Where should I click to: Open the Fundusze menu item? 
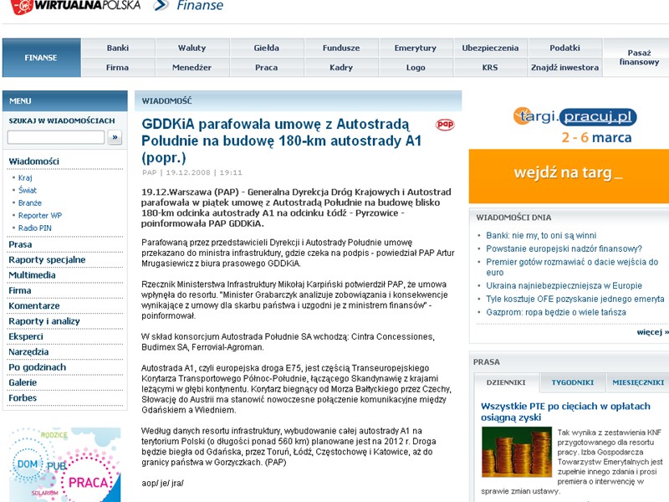click(x=341, y=48)
